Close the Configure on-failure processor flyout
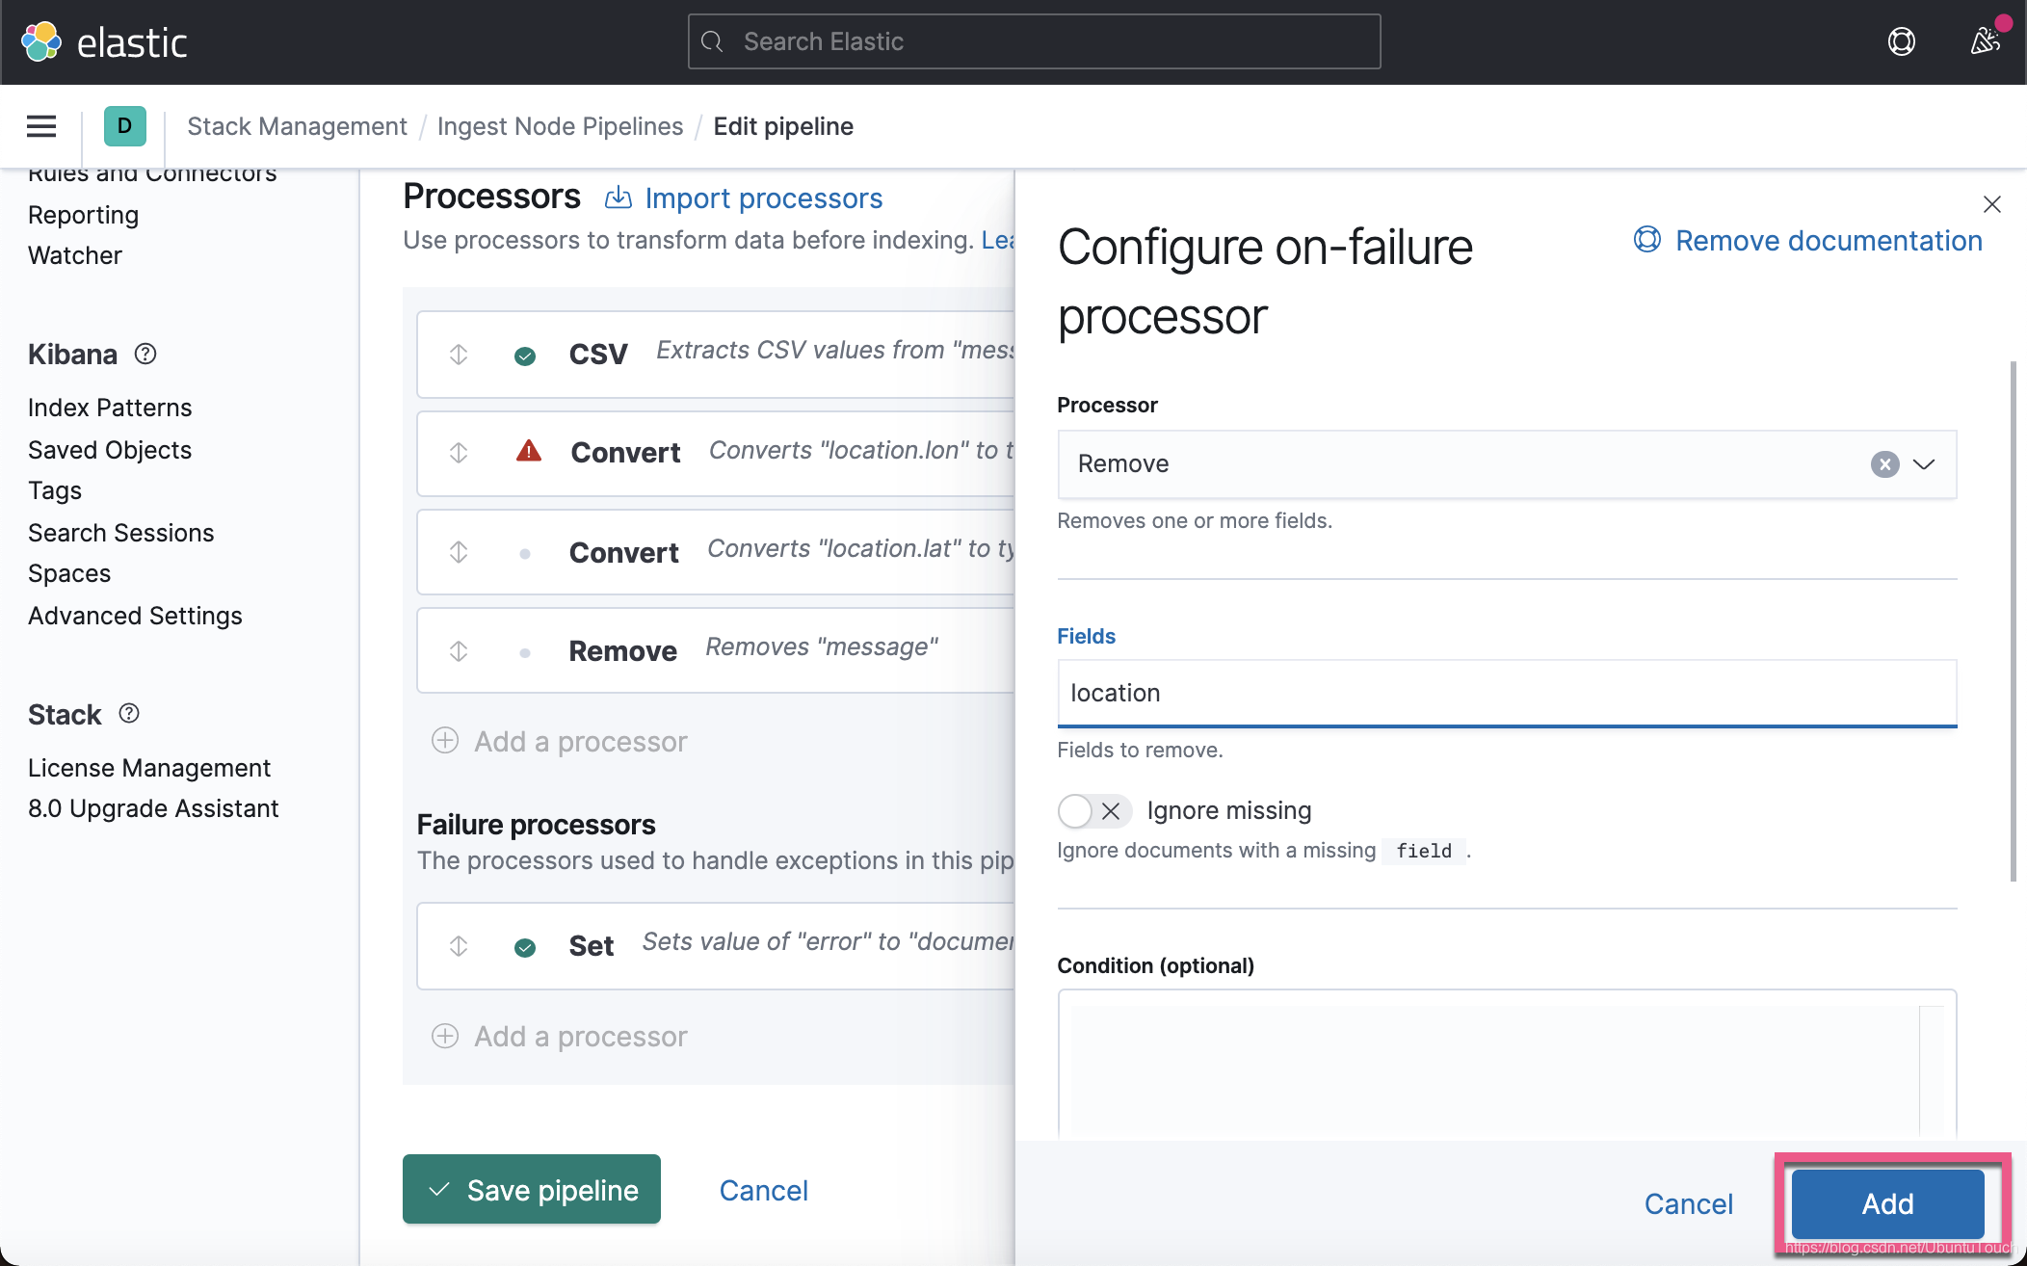The image size is (2027, 1266). click(1990, 204)
